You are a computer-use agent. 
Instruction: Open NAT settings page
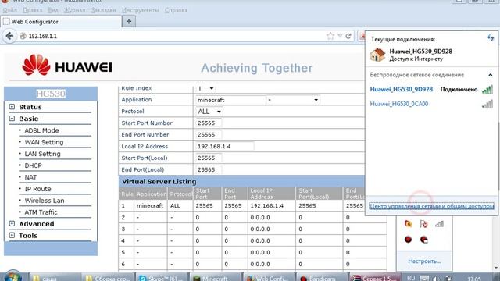(x=30, y=177)
